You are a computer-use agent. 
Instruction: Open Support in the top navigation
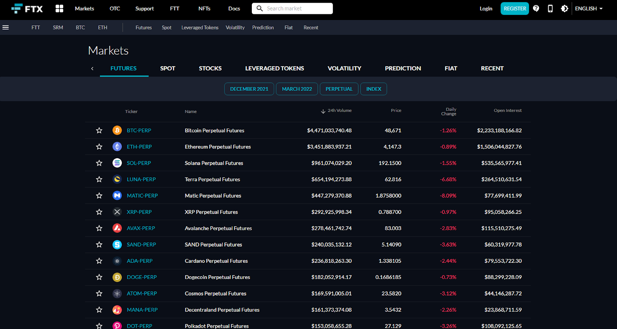[145, 8]
